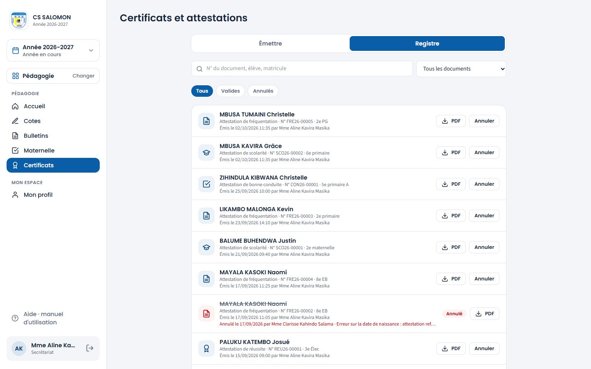Click graduation cap icon for MBUSA KAVIRA Grâce

click(206, 153)
